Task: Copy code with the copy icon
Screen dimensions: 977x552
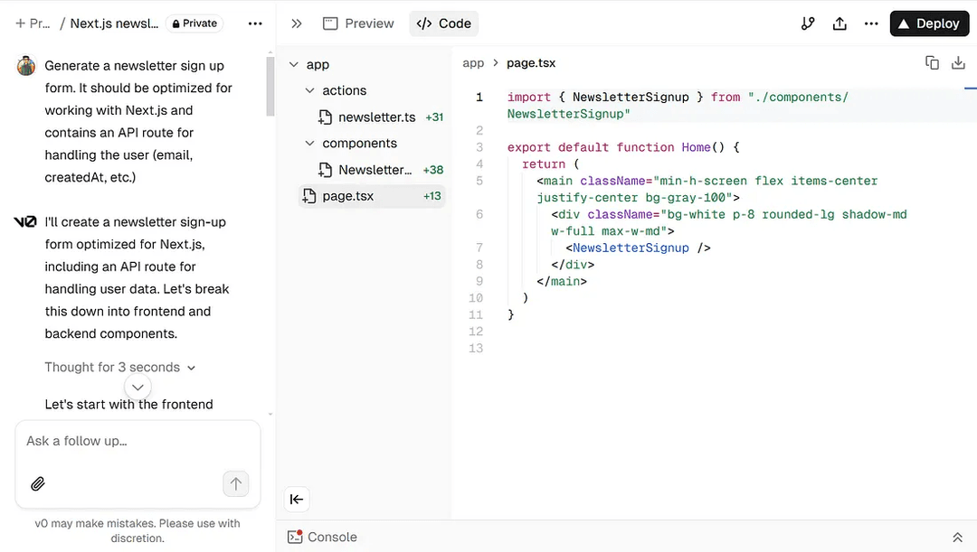Action: point(932,63)
